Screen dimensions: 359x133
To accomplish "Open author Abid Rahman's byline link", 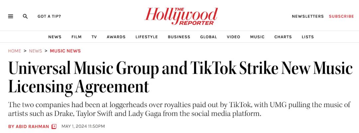I will (x=29, y=126).
